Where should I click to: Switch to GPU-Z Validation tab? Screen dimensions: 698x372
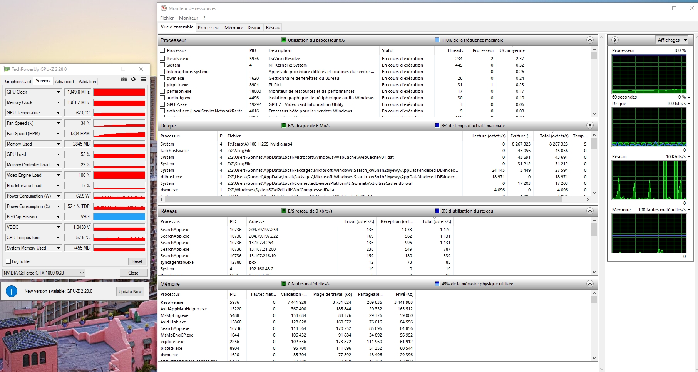[x=87, y=82]
